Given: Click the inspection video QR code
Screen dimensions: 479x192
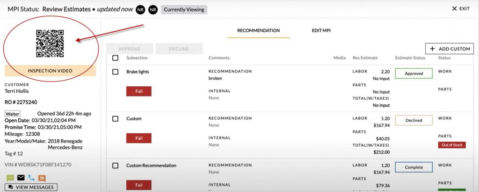Looking at the screenshot, I should coord(50,43).
